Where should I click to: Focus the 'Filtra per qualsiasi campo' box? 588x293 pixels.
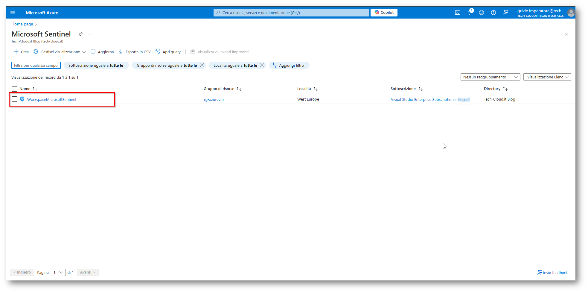(x=36, y=65)
